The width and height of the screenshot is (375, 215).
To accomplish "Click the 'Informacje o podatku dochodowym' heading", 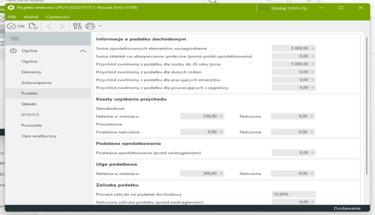I will 141,39.
